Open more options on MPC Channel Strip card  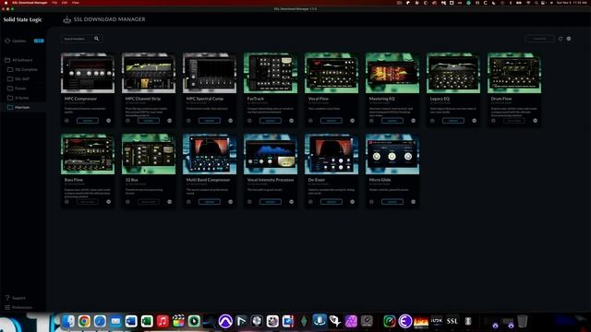170,121
